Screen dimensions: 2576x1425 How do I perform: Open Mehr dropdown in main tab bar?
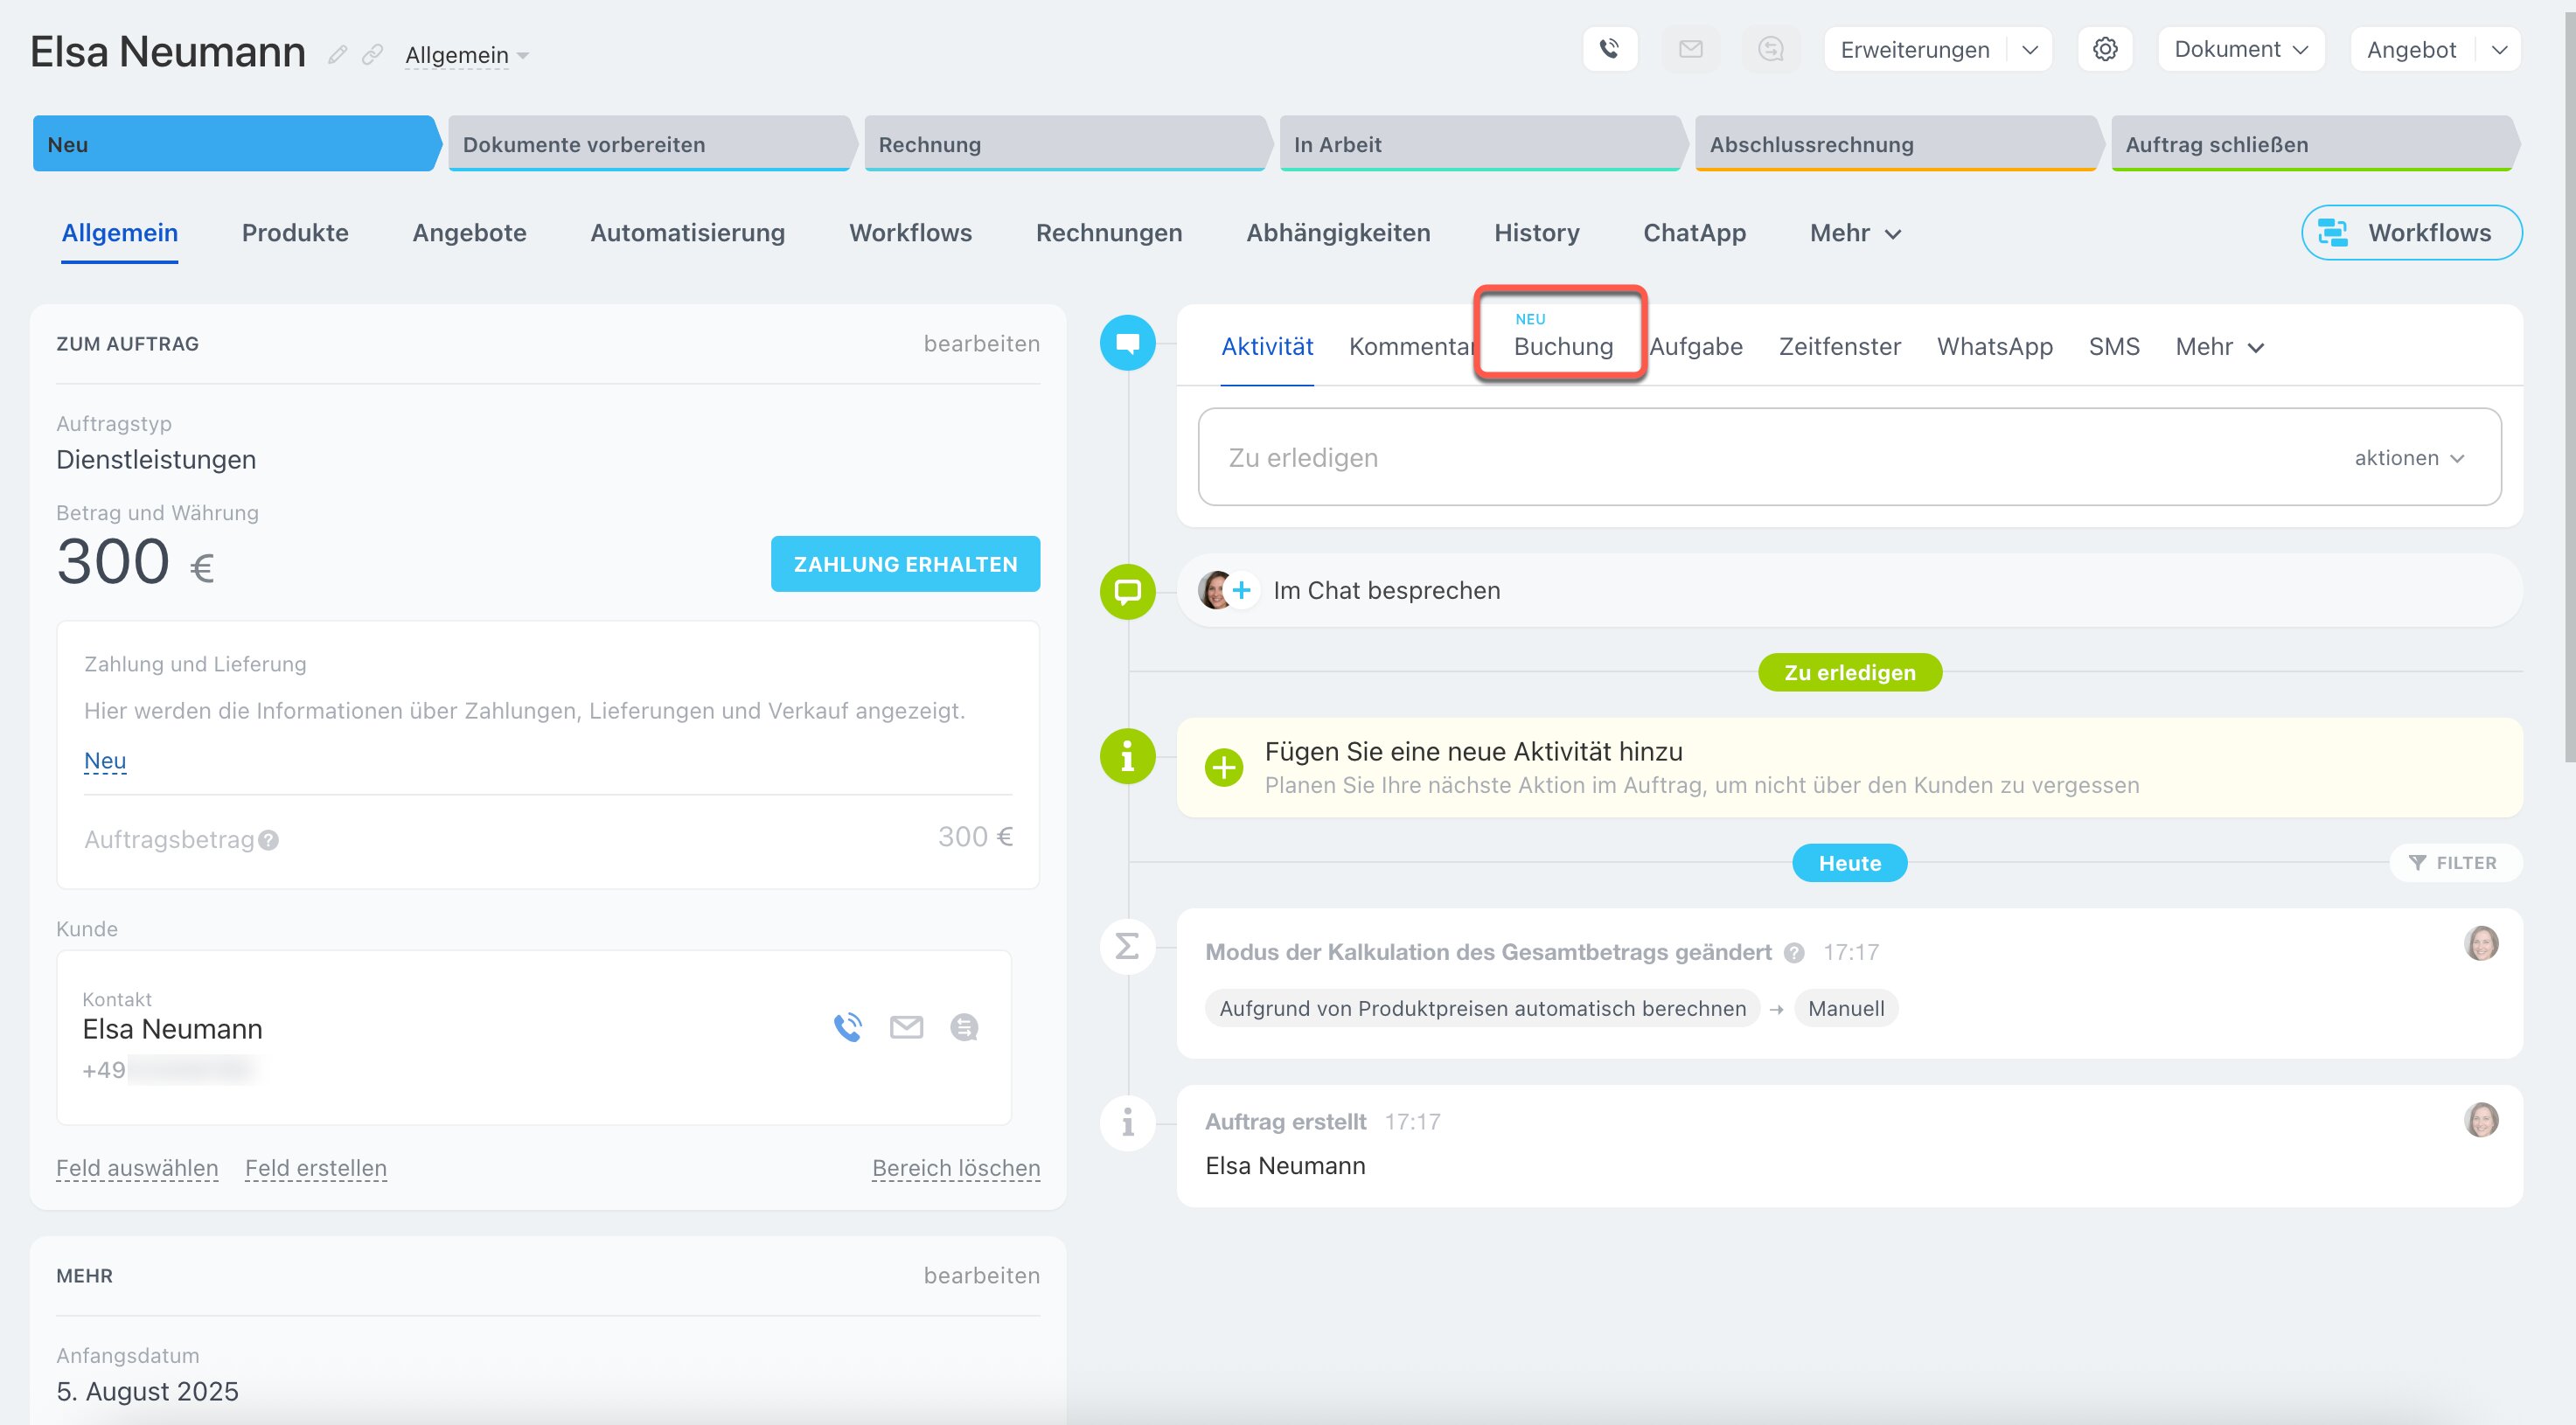click(x=1854, y=233)
